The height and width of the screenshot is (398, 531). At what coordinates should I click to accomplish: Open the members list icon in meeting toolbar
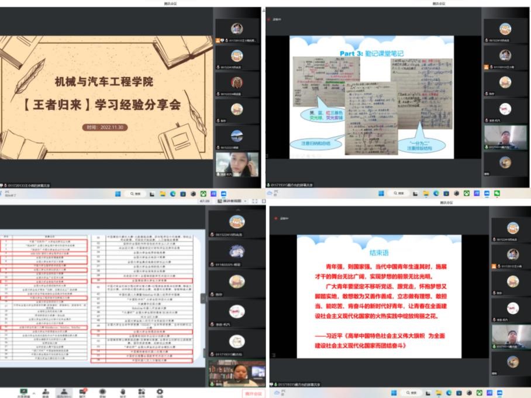(x=64, y=392)
